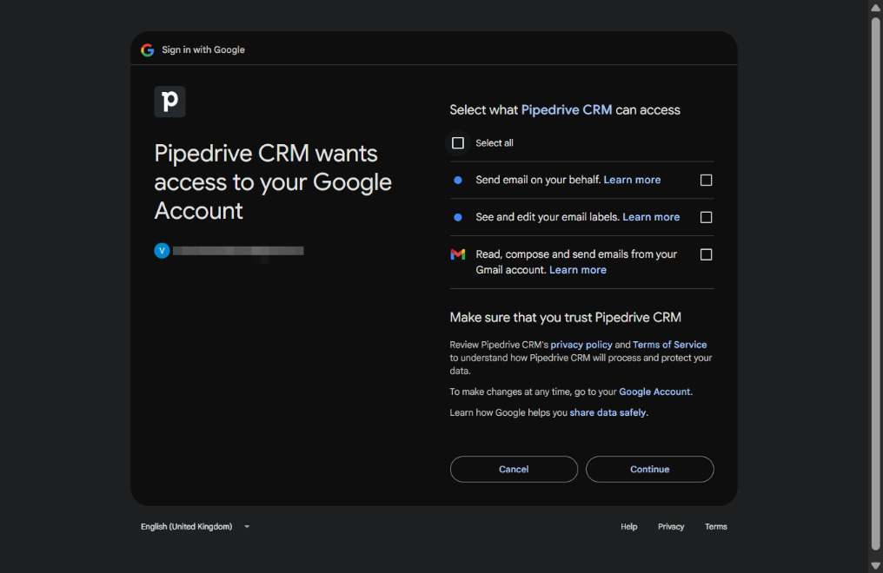Viewport: 883px width, 573px height.
Task: Click the page vertical scrollbar thumb
Action: click(876, 284)
